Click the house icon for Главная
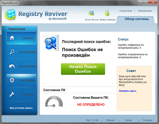Screen dimensions: 159x124 pyautogui.click(x=12, y=38)
